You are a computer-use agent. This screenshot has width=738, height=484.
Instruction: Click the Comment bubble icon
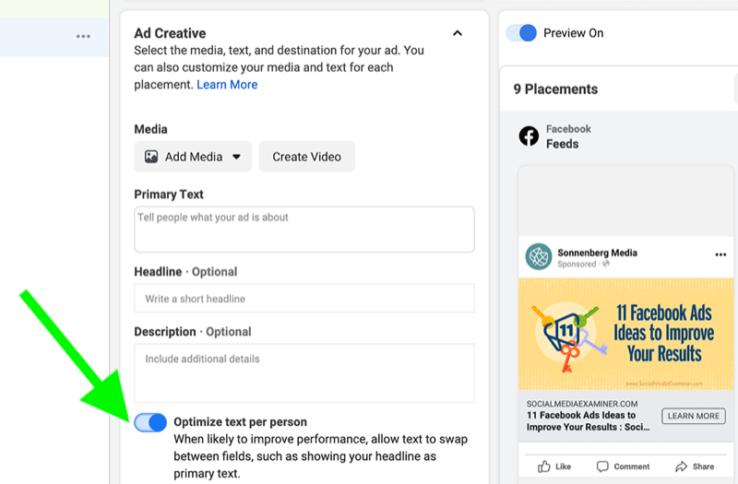pyautogui.click(x=602, y=466)
